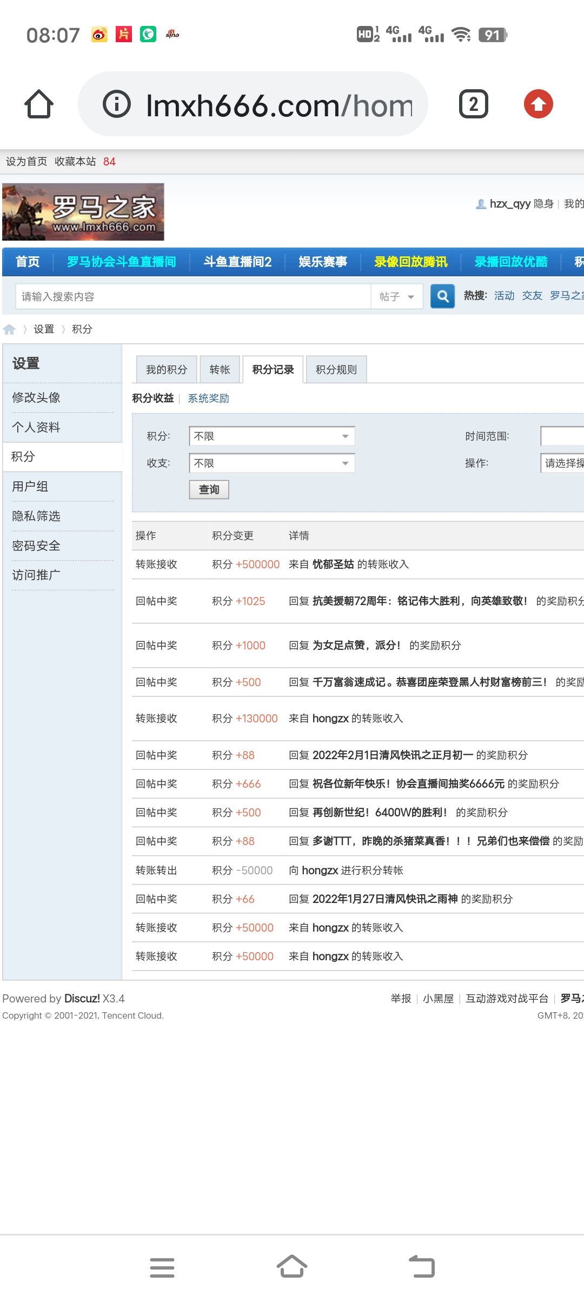Image resolution: width=584 pixels, height=1302 pixels.
Task: Tap the site info icon in address bar
Action: click(117, 104)
